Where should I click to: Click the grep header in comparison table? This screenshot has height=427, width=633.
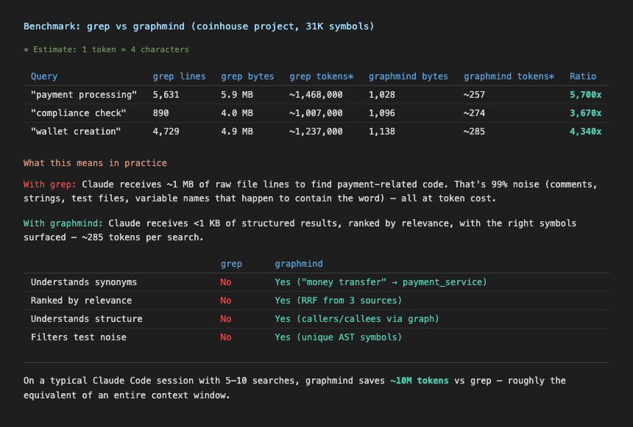pyautogui.click(x=231, y=264)
